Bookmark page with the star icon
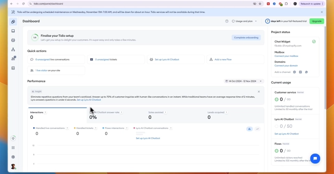The width and height of the screenshot is (334, 174). coord(260,4)
